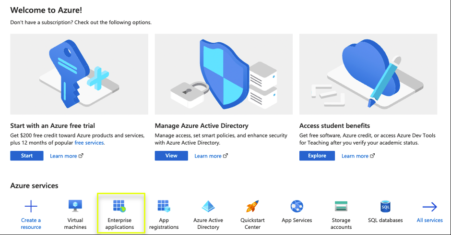Click the View button for Azure Active Directory
The width and height of the screenshot is (451, 235).
click(171, 156)
